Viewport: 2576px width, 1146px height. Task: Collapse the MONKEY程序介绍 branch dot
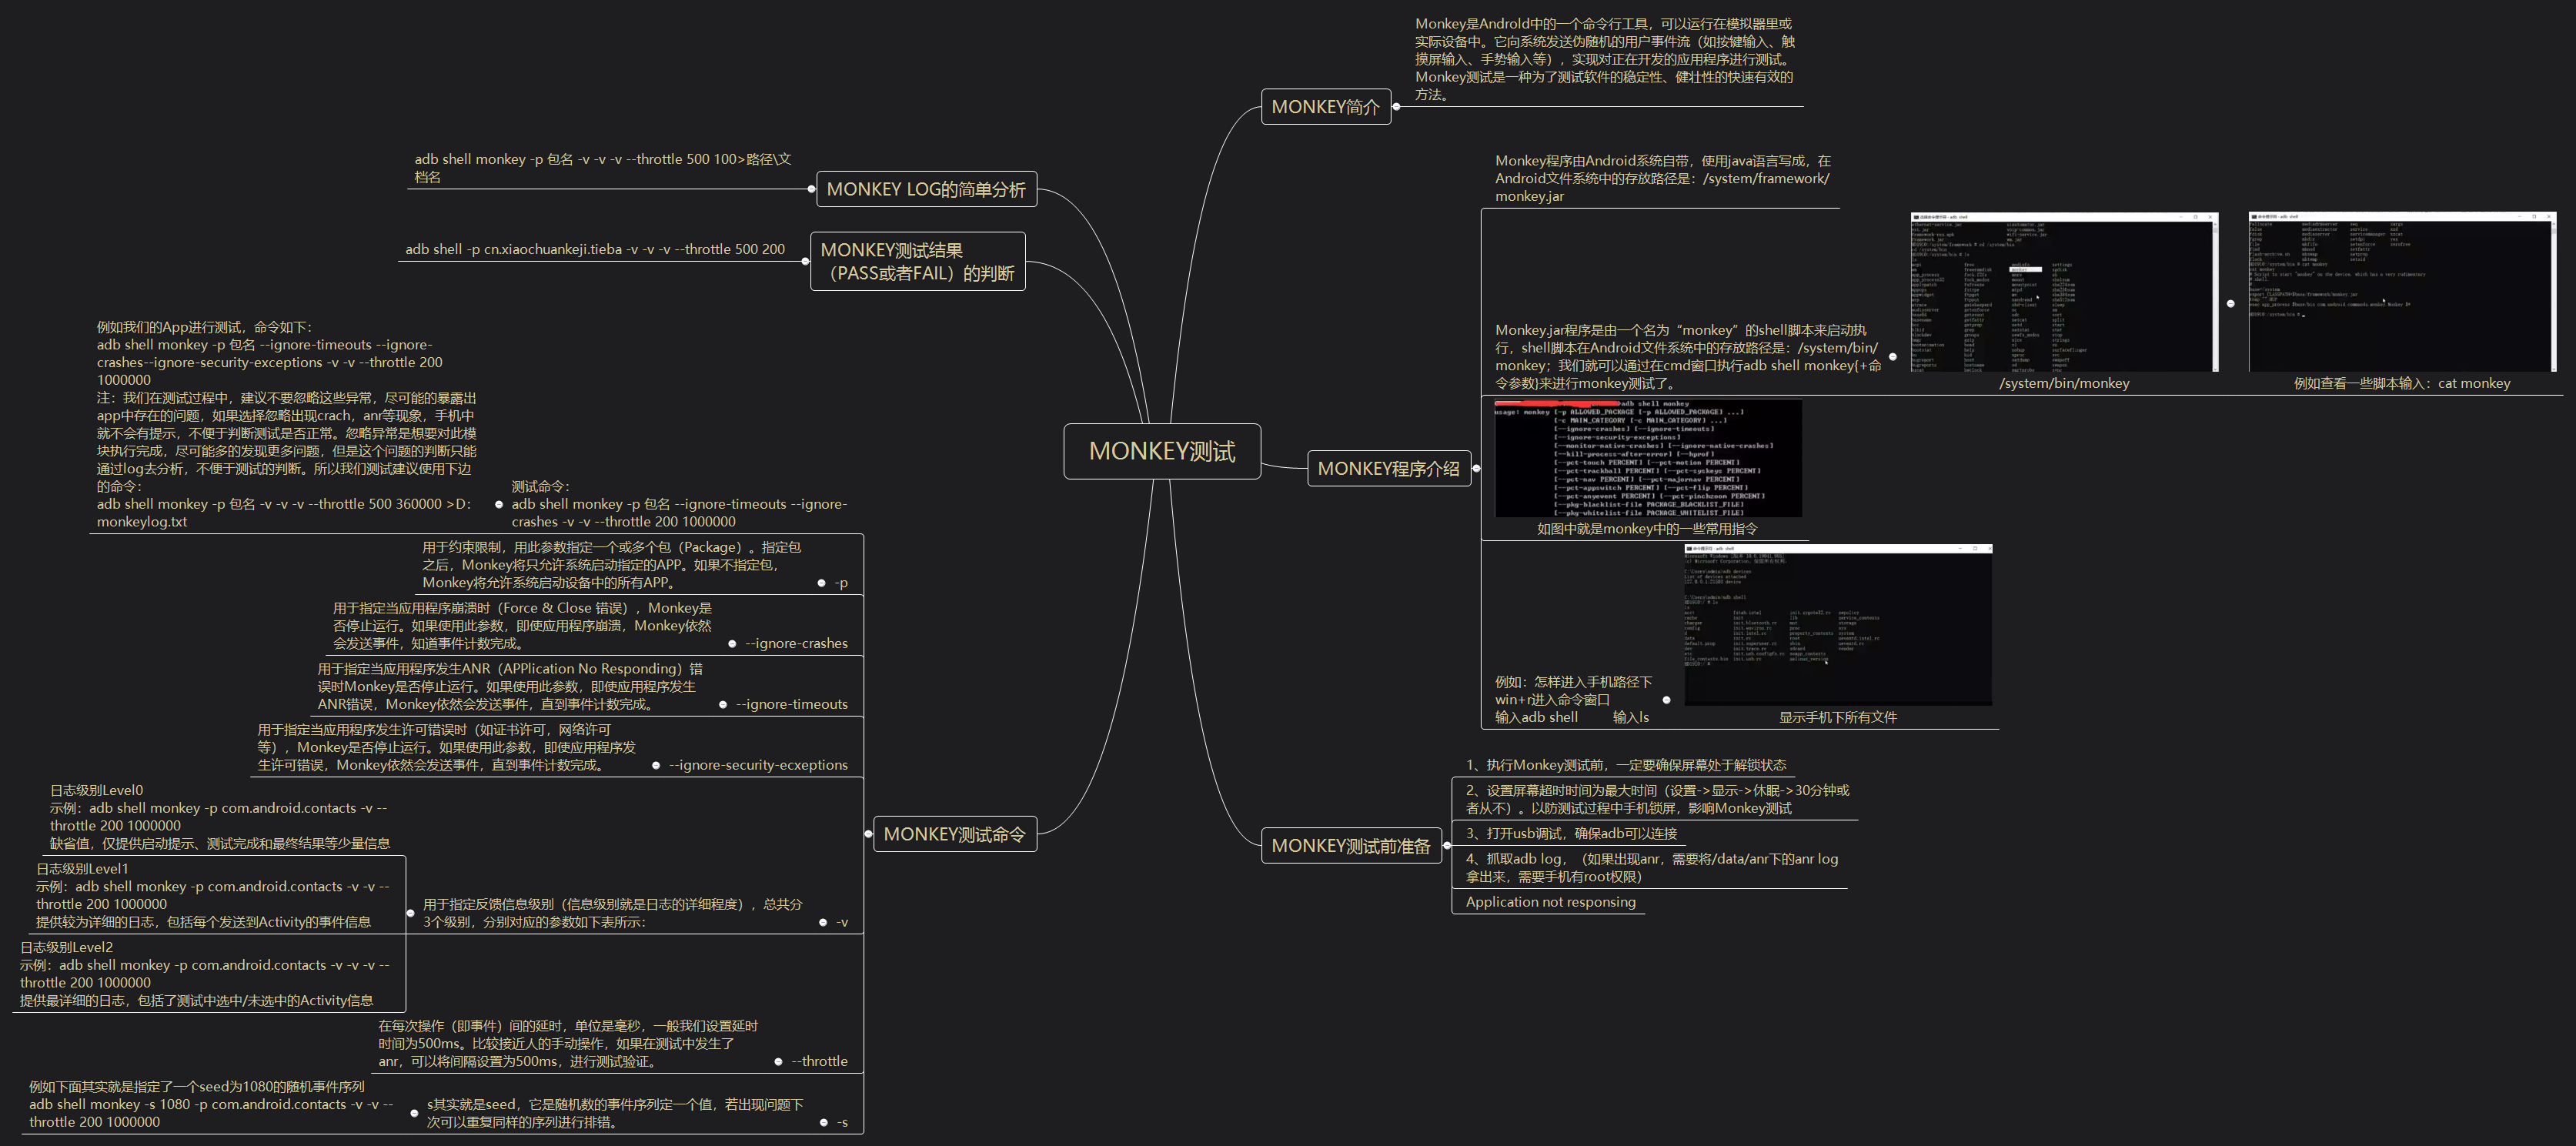click(x=1476, y=468)
